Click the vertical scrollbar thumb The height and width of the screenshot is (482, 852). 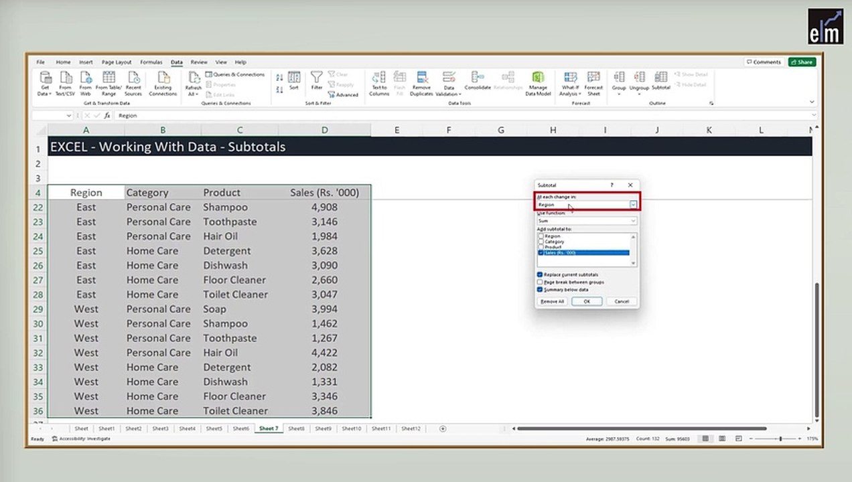[816, 349]
